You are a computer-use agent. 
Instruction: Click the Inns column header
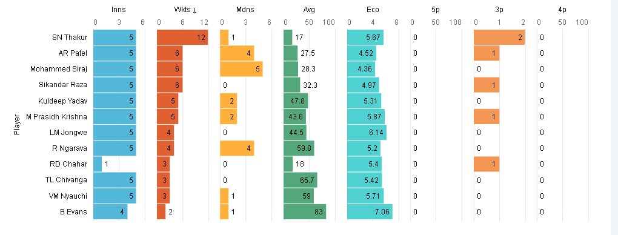pyautogui.click(x=119, y=10)
